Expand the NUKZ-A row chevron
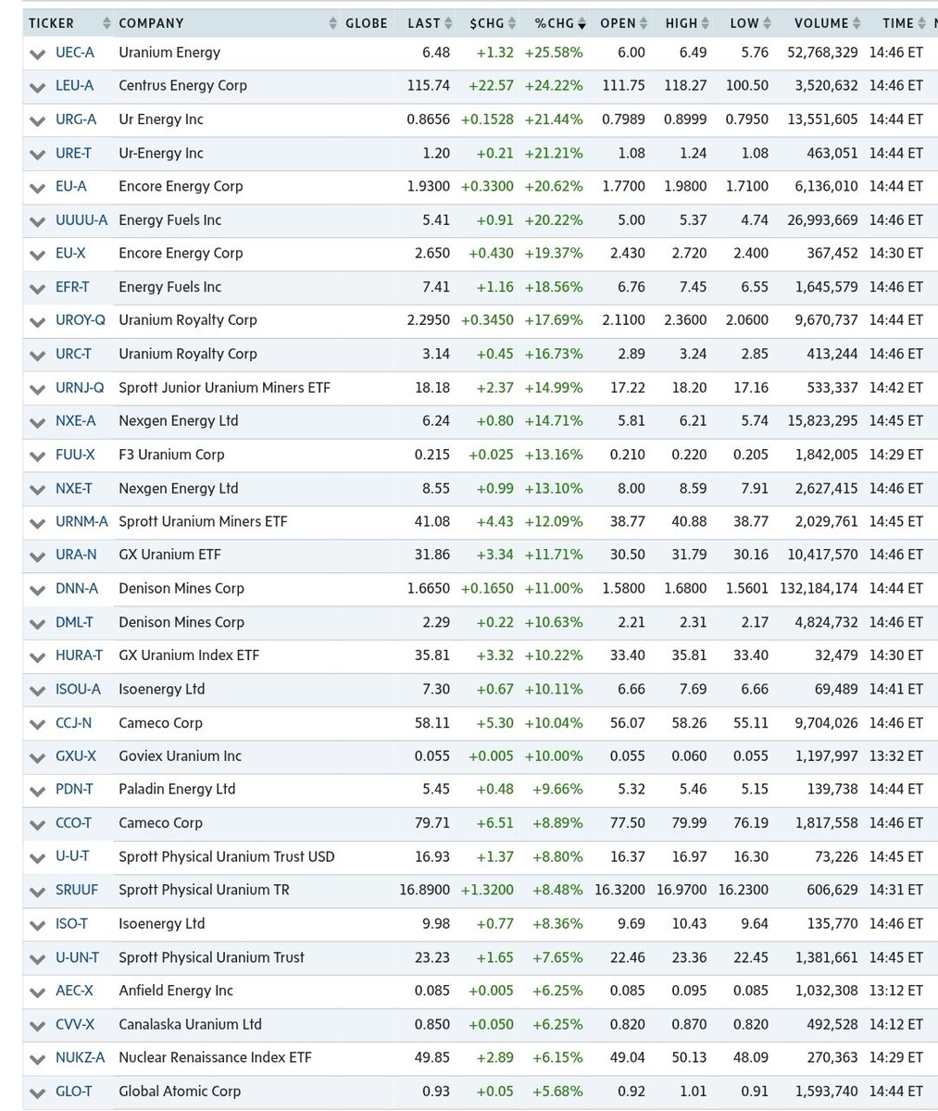Viewport: 938px width, 1111px height. (37, 1059)
